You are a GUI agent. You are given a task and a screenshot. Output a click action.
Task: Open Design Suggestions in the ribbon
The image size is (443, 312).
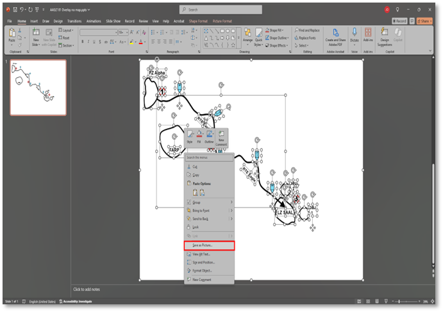pyautogui.click(x=384, y=36)
